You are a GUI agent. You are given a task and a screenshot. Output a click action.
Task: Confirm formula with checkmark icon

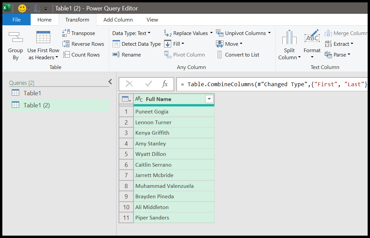[148, 84]
